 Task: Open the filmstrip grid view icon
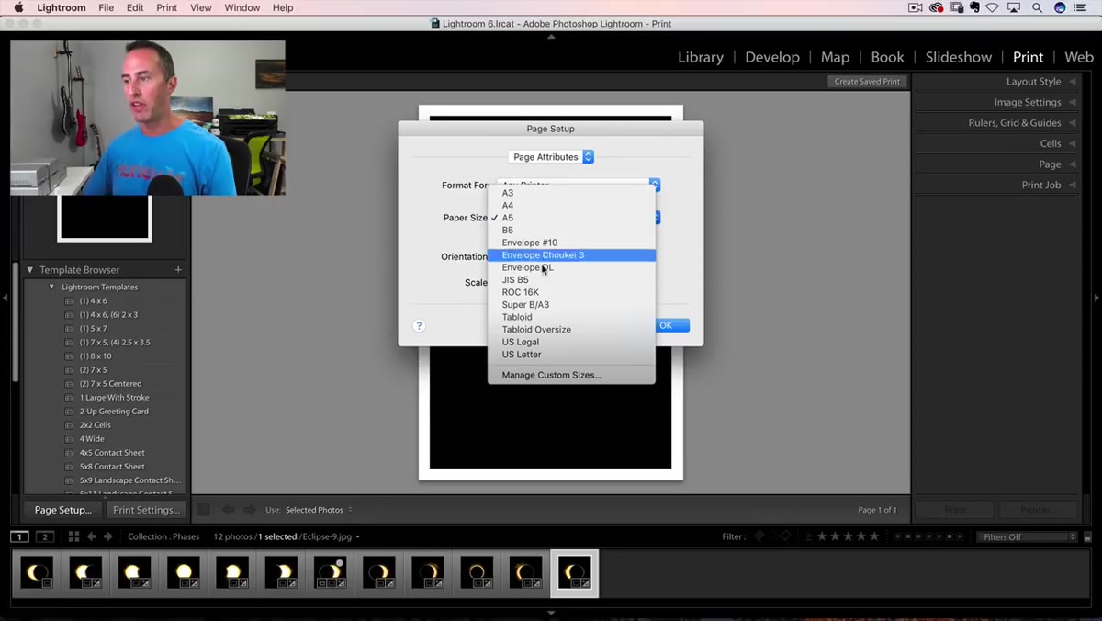tap(73, 537)
